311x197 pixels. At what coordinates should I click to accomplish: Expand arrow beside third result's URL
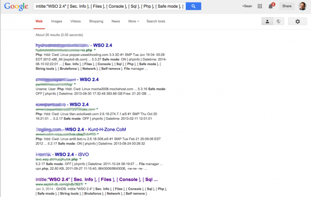[x=97, y=109]
